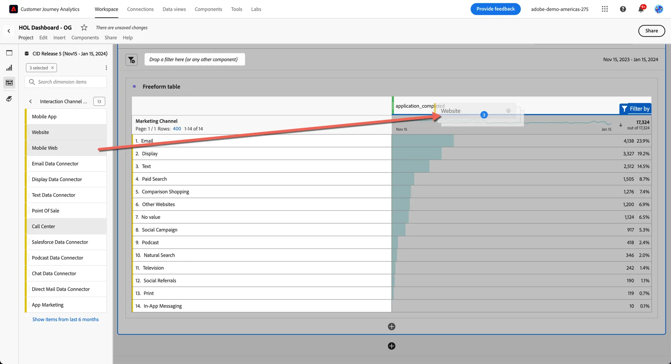The width and height of the screenshot is (671, 364).
Task: Click the column sort arrow icon
Action: tap(620, 125)
